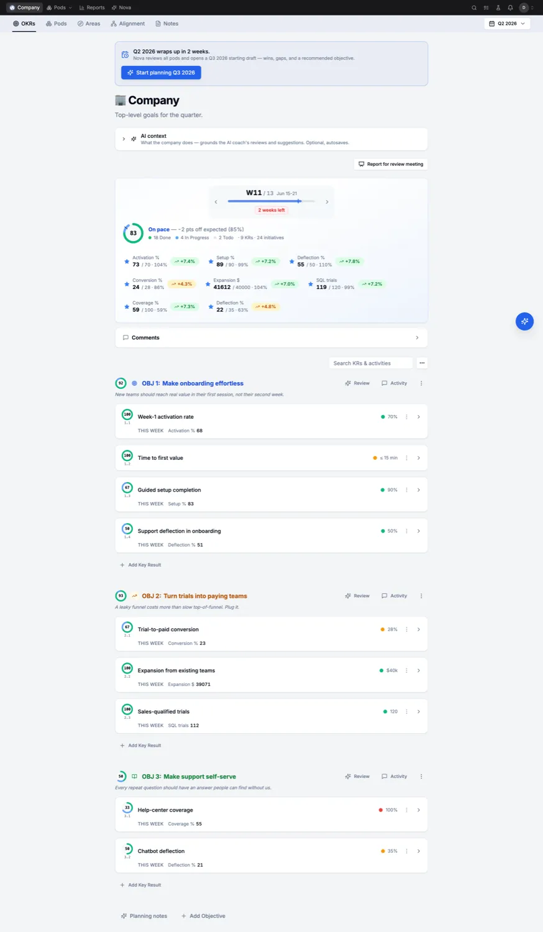Open Activity for OBJ 3

395,777
